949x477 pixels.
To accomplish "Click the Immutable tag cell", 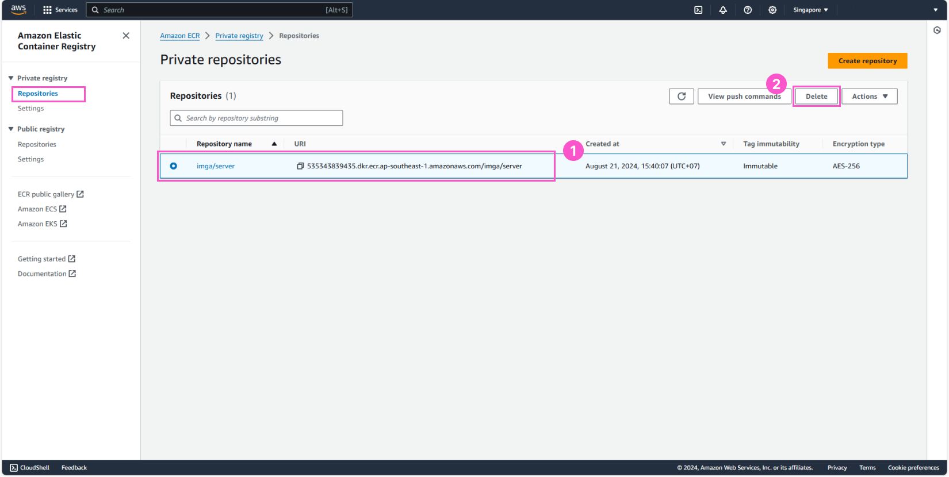I will point(760,166).
